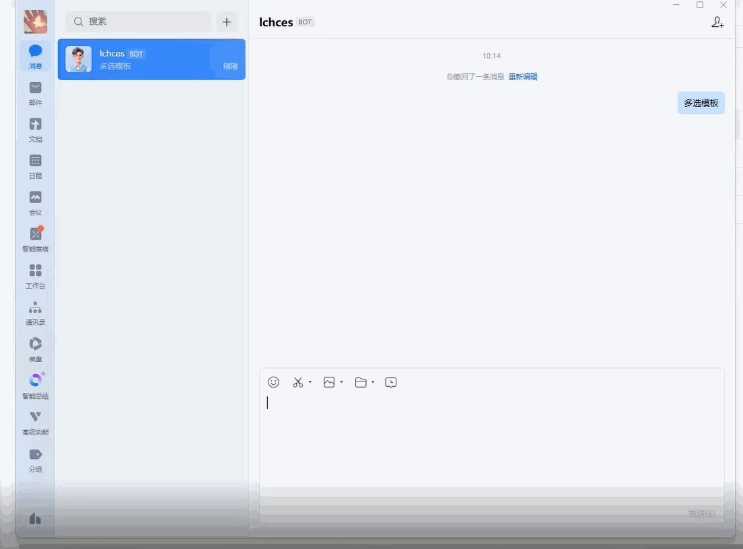This screenshot has height=549, width=743.
Task: Click the 重新编辑 re-edit link
Action: (x=522, y=77)
